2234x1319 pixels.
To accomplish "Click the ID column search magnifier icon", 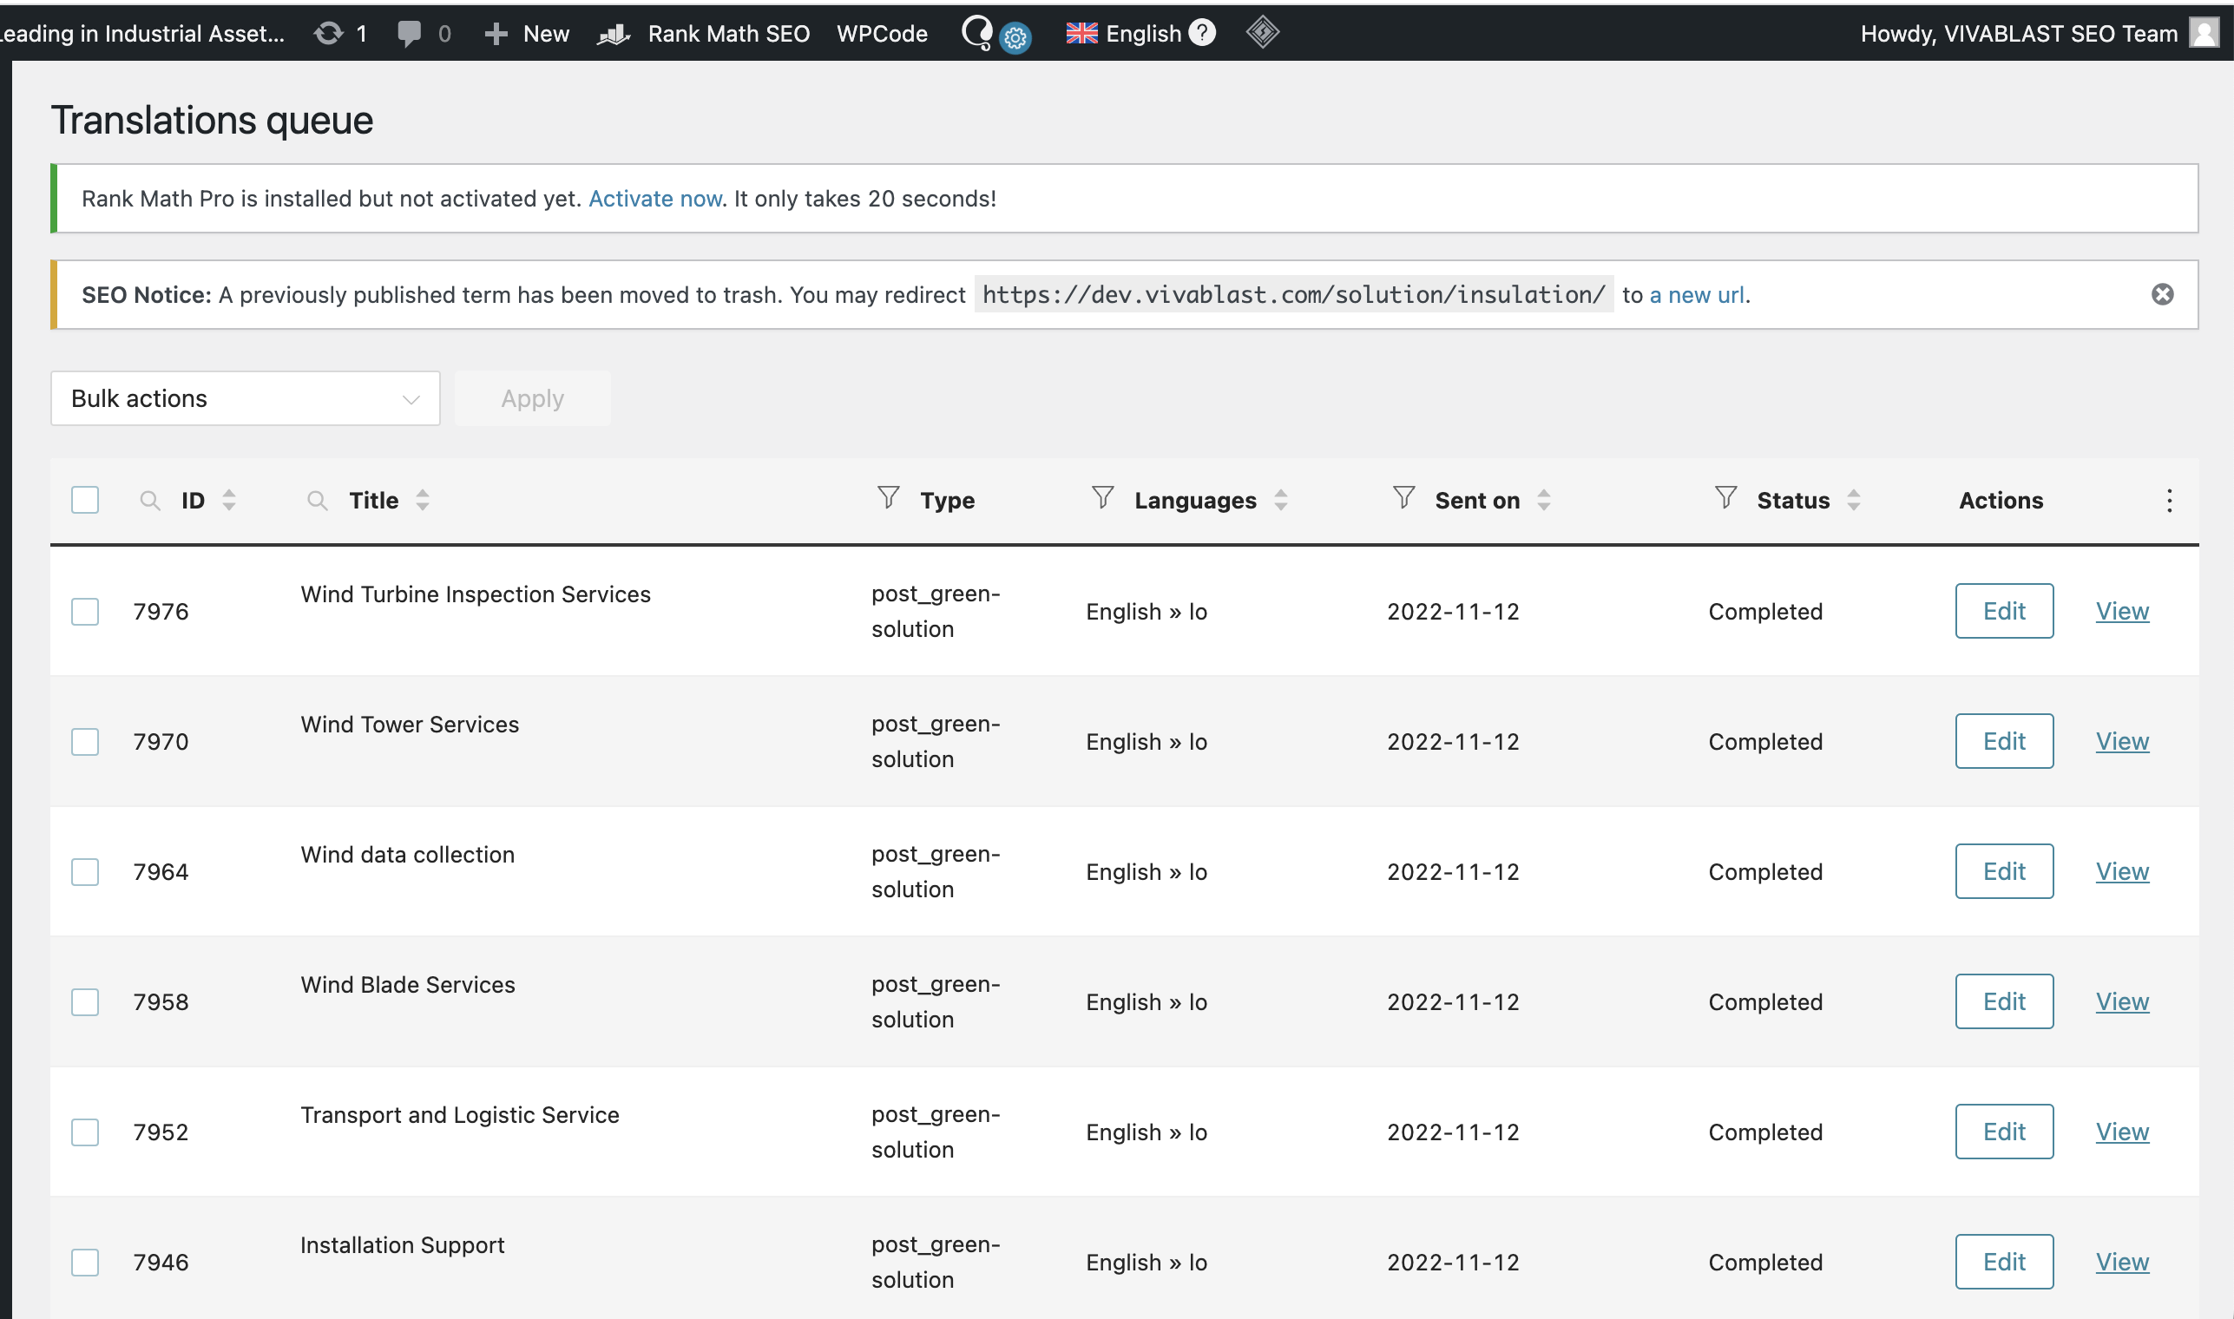I will coord(150,501).
